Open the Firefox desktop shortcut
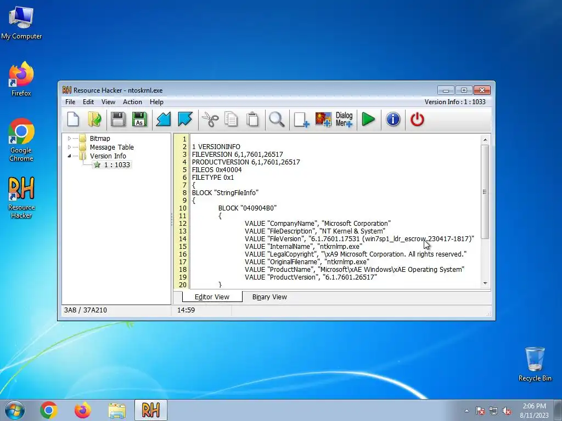The image size is (562, 421). (x=21, y=79)
